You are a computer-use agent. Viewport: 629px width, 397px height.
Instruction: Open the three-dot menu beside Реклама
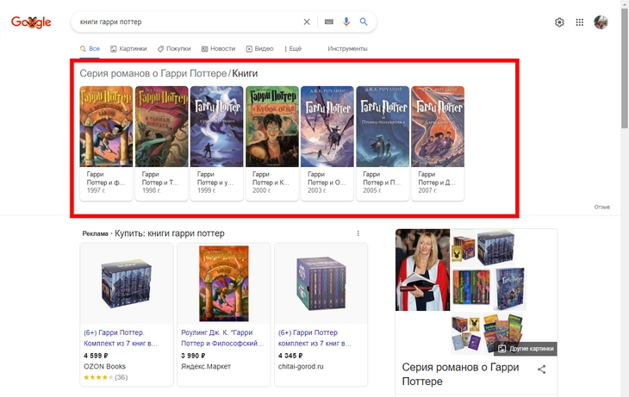(358, 233)
